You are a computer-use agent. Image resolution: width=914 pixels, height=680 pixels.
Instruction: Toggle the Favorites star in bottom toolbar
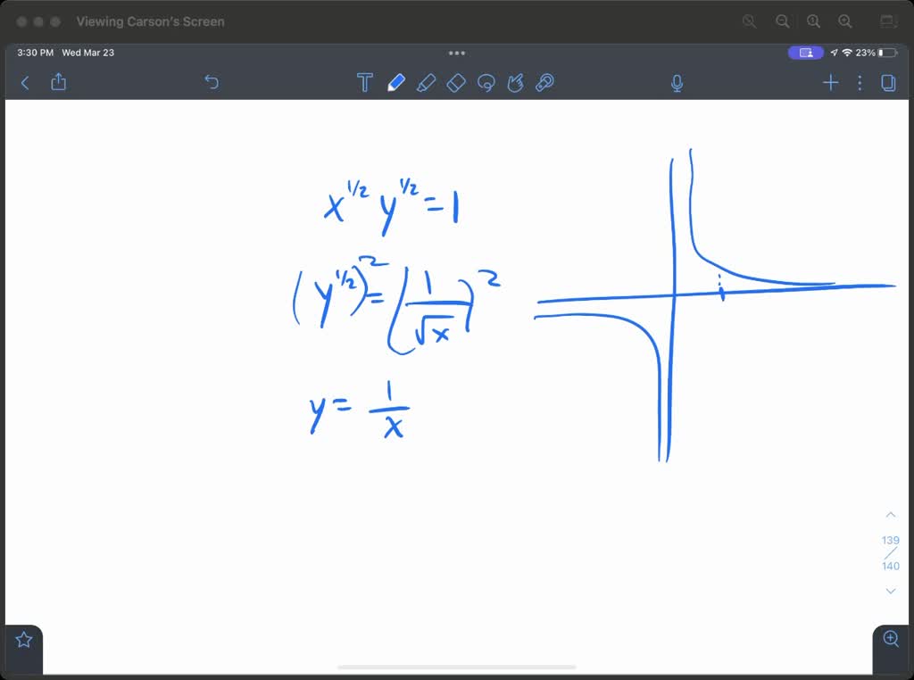[22, 639]
